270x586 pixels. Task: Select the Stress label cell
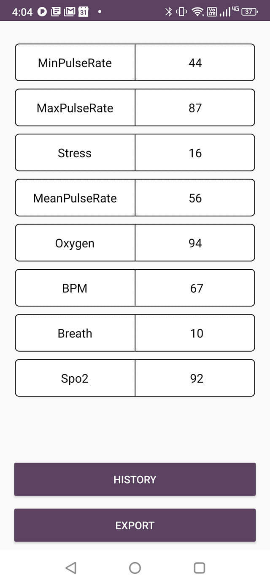(75, 153)
